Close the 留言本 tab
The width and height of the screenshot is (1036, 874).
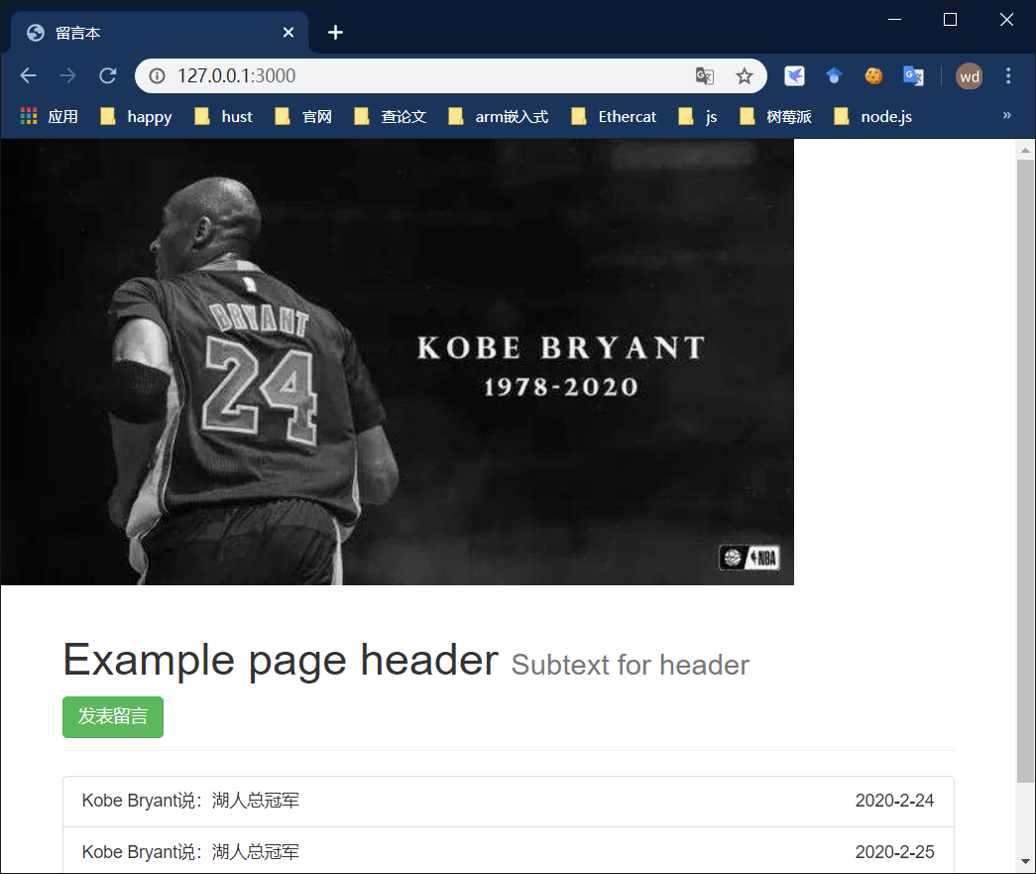[288, 33]
